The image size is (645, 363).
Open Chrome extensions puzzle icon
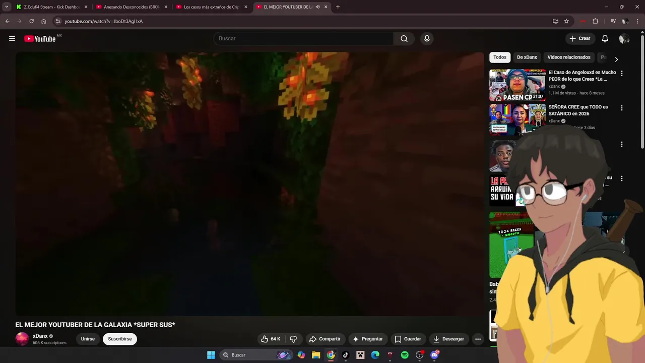[x=596, y=21]
